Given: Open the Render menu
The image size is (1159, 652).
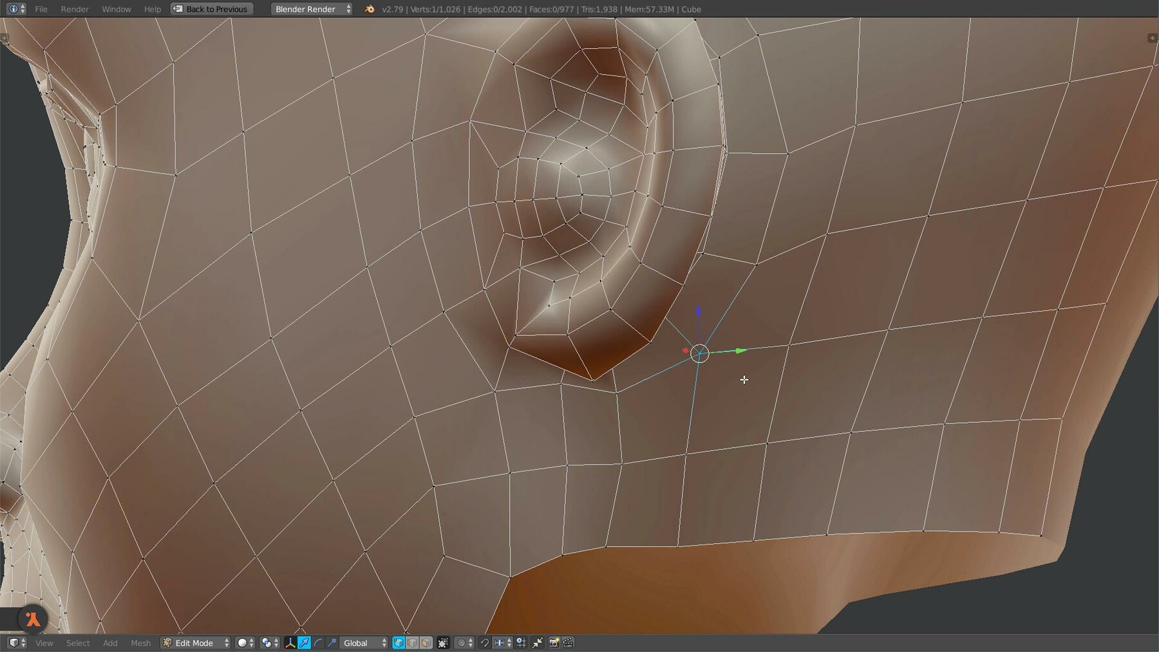Looking at the screenshot, I should pyautogui.click(x=74, y=9).
